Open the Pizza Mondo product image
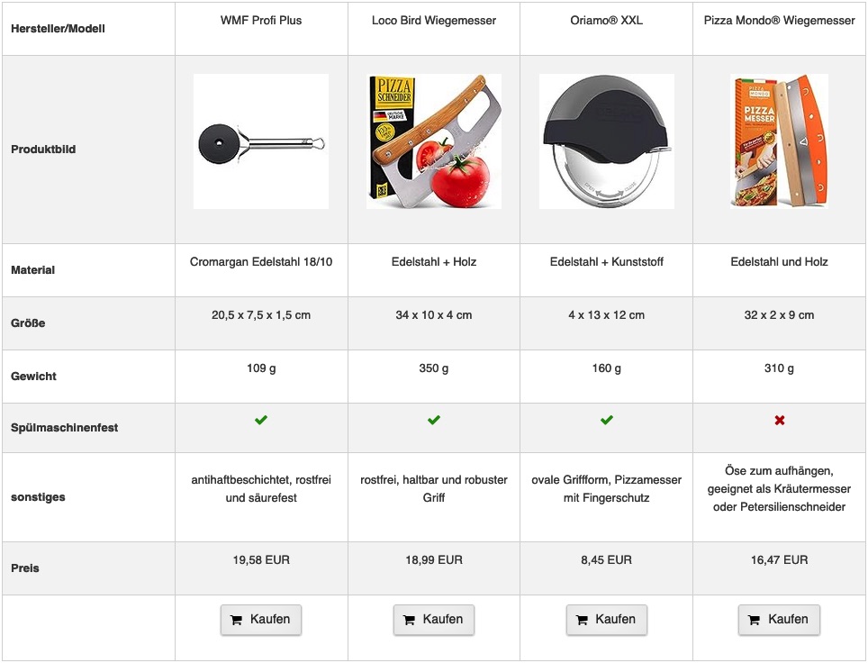868x663 pixels. point(779,141)
